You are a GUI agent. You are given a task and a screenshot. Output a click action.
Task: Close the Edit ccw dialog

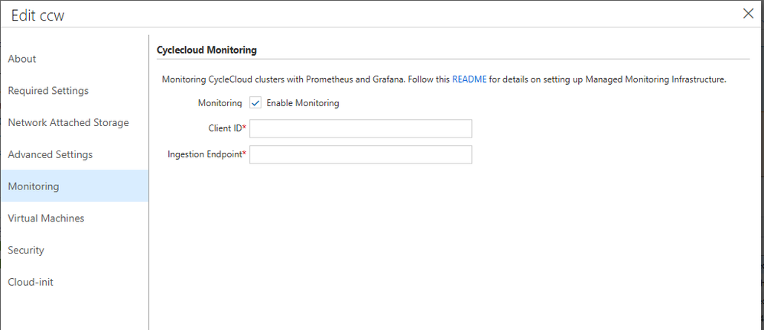749,13
